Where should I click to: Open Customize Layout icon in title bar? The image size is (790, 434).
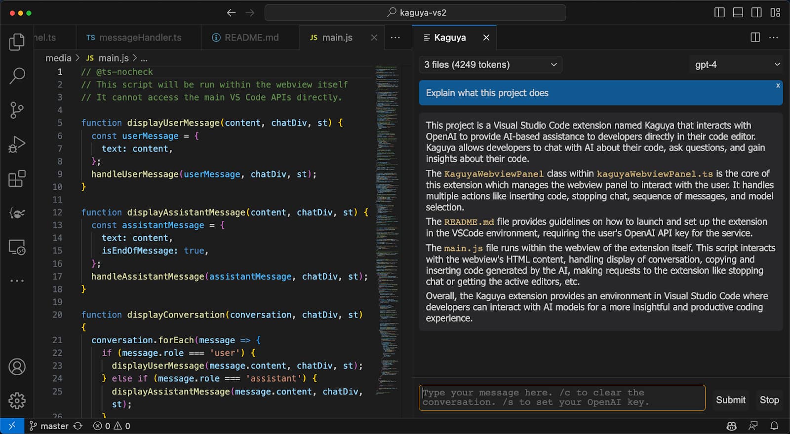tap(775, 13)
